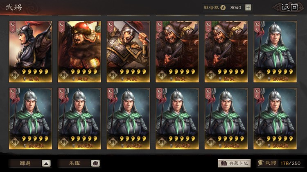Select the 馬騰 card with red hat
Image resolution: width=307 pixels, height=172 pixels.
coord(79,52)
